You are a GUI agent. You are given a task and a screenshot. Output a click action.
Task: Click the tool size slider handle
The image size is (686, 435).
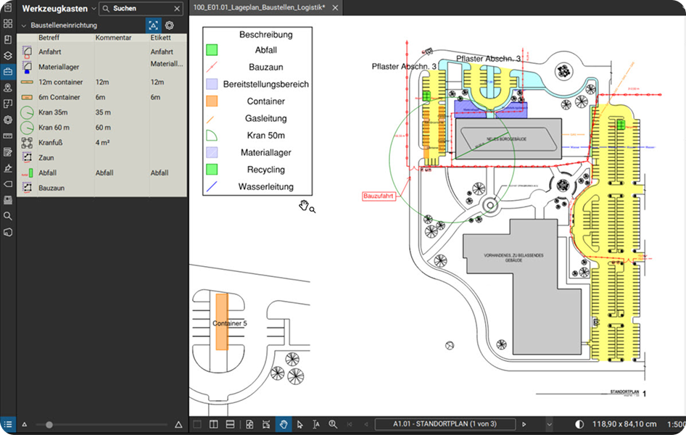[x=49, y=425]
